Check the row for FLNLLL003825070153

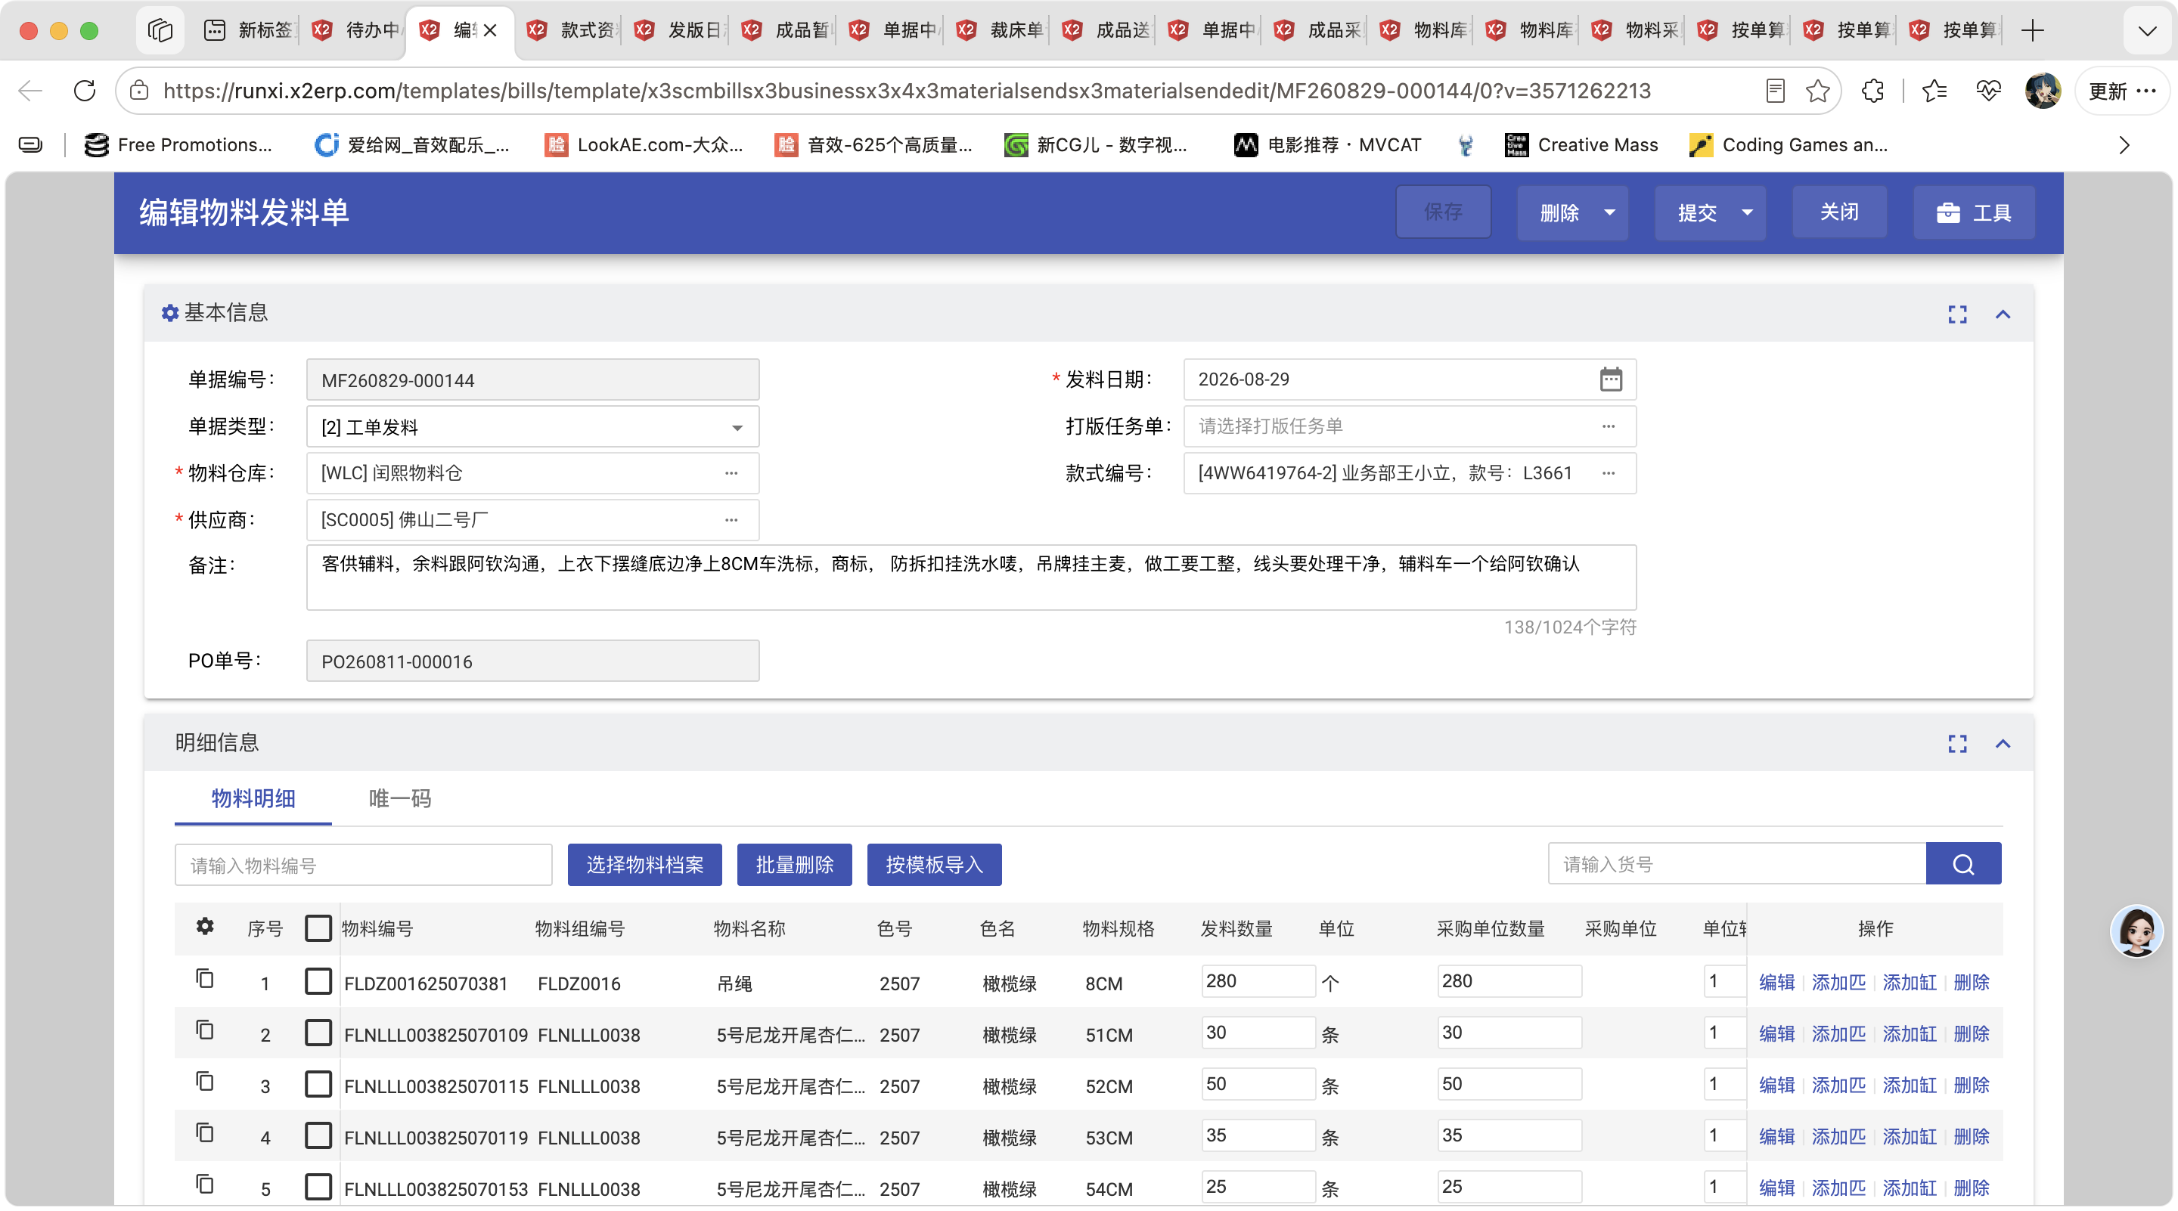[x=318, y=1188]
